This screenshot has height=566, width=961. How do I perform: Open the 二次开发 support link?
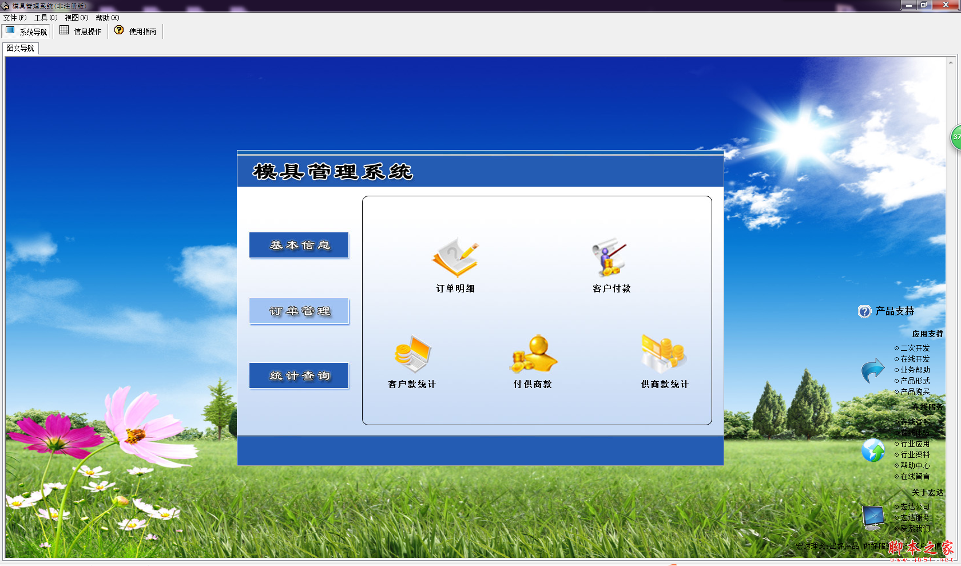pos(914,347)
